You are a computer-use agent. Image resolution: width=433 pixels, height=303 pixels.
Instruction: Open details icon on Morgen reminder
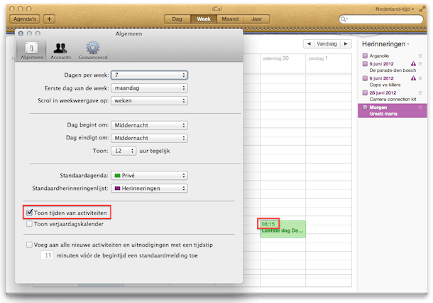tap(420, 107)
